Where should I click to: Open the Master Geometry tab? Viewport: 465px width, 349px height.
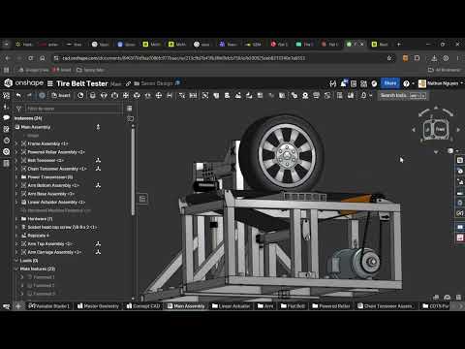click(99, 306)
